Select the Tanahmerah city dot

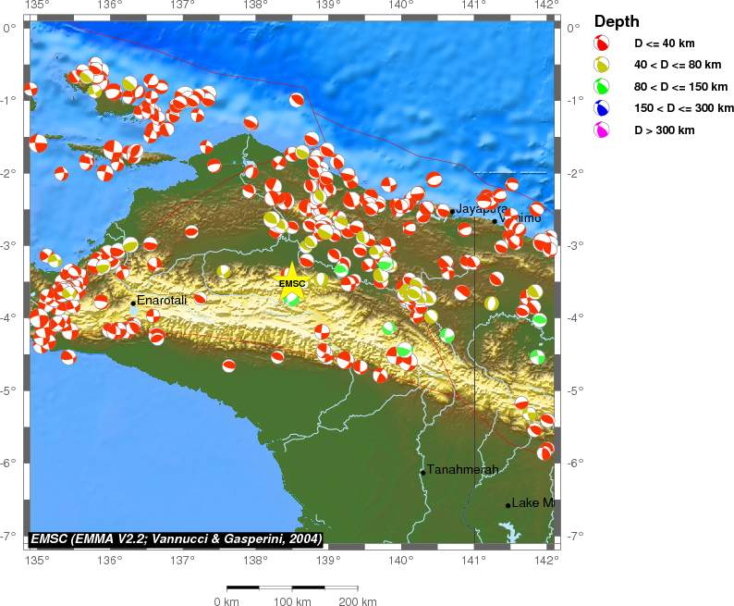point(423,473)
